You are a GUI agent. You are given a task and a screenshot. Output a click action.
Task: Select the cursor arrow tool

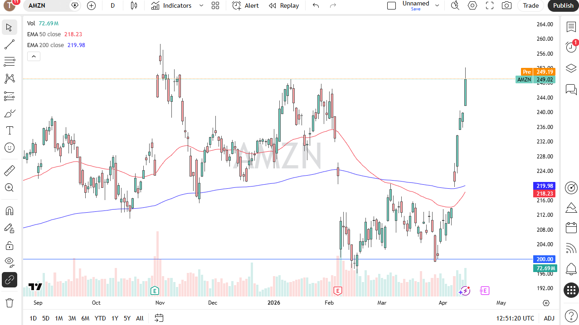[x=9, y=27]
